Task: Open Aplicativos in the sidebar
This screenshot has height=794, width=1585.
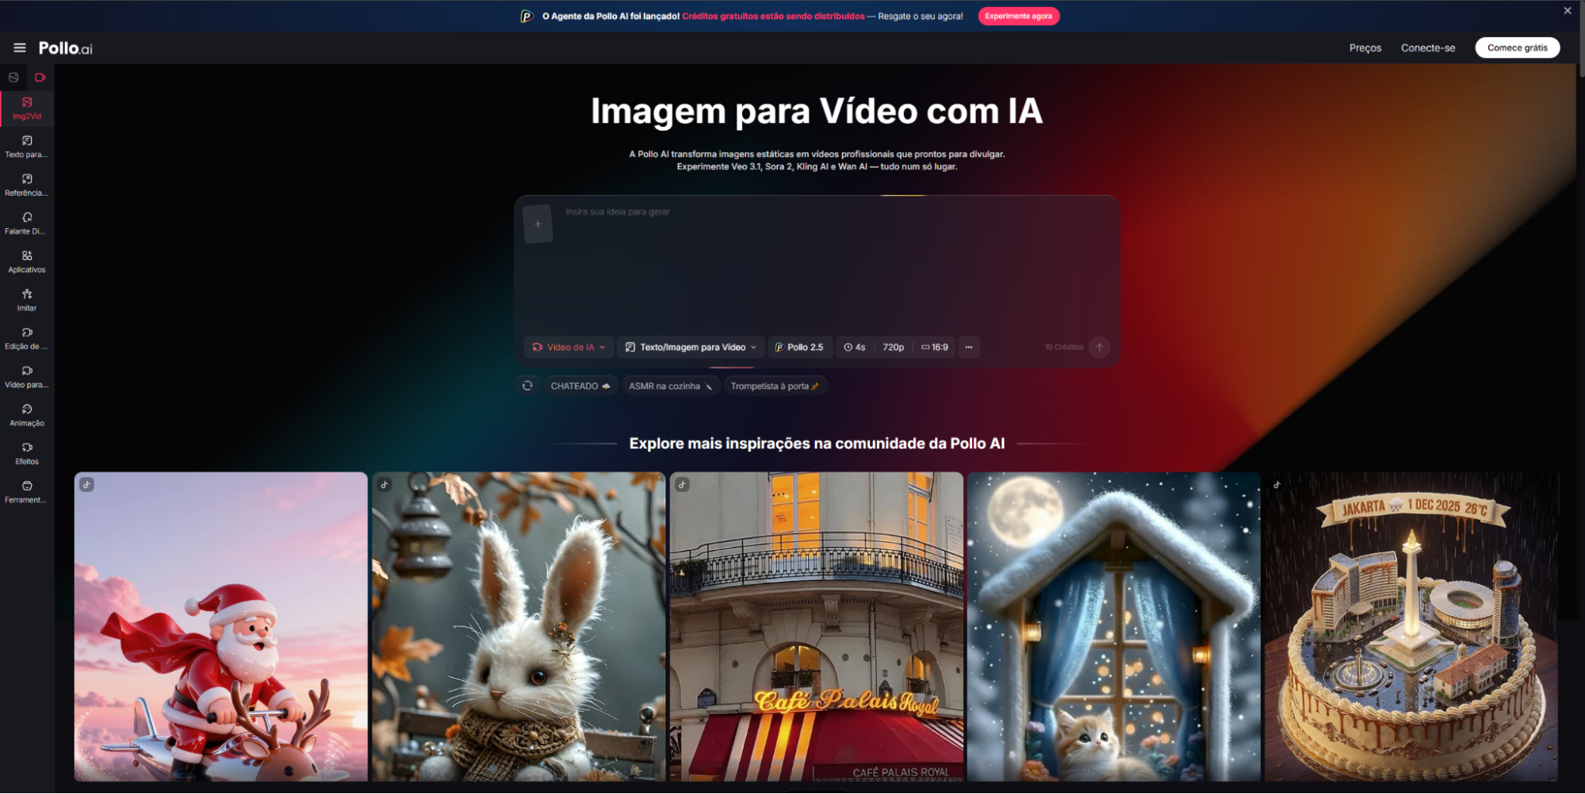Action: (27, 261)
